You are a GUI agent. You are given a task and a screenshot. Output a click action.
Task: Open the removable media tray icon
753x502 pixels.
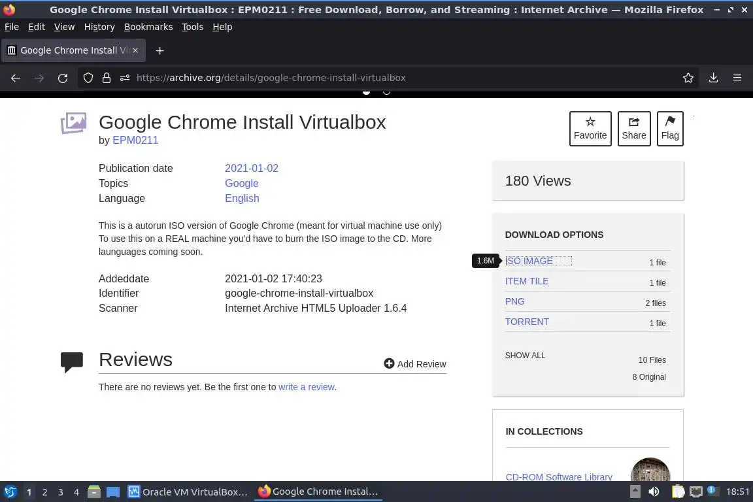[635, 492]
